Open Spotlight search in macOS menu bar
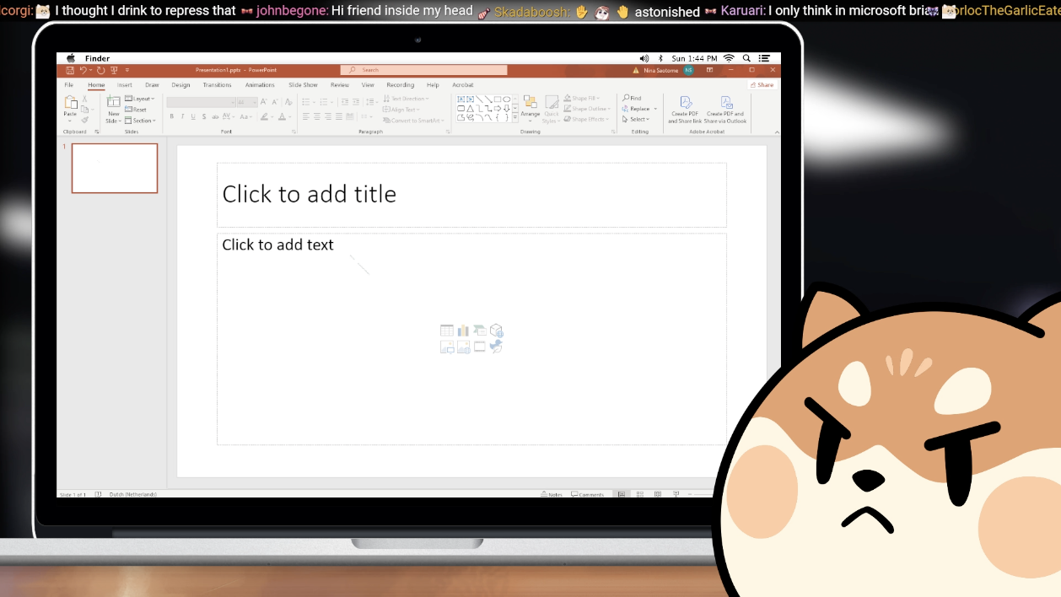 pyautogui.click(x=746, y=58)
